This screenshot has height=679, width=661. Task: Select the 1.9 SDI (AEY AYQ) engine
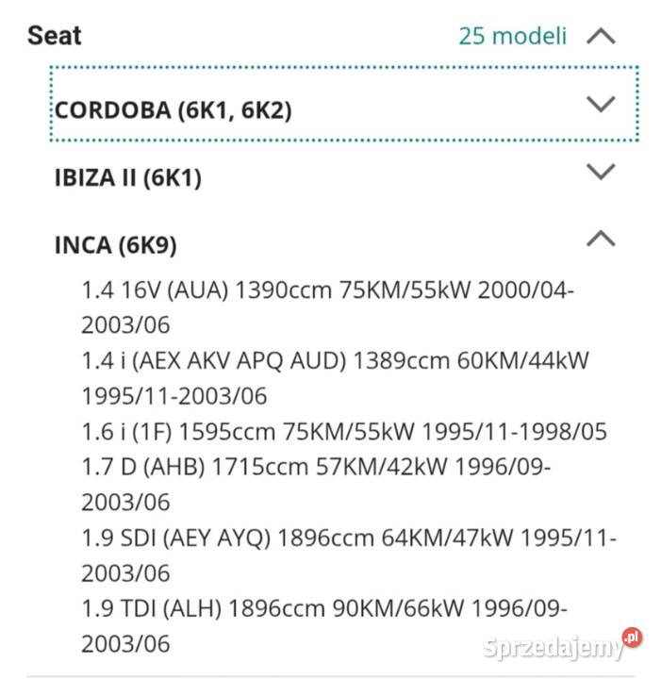pos(349,538)
